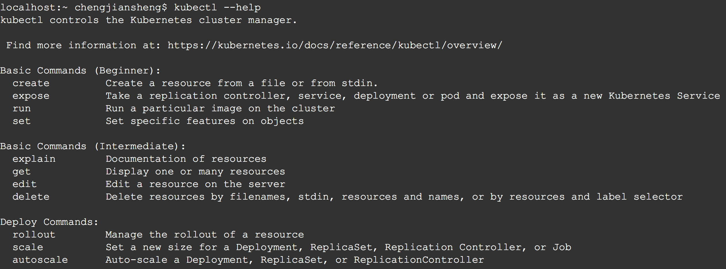Click the 'Documentation of resources' description
Screen dimensions: 726x269
[x=186, y=159]
